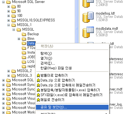
Task: Select the 80 folder icon
Action: click(14, 6)
